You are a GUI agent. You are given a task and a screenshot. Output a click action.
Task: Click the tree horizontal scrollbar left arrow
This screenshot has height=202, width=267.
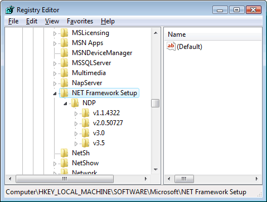coord(10,179)
